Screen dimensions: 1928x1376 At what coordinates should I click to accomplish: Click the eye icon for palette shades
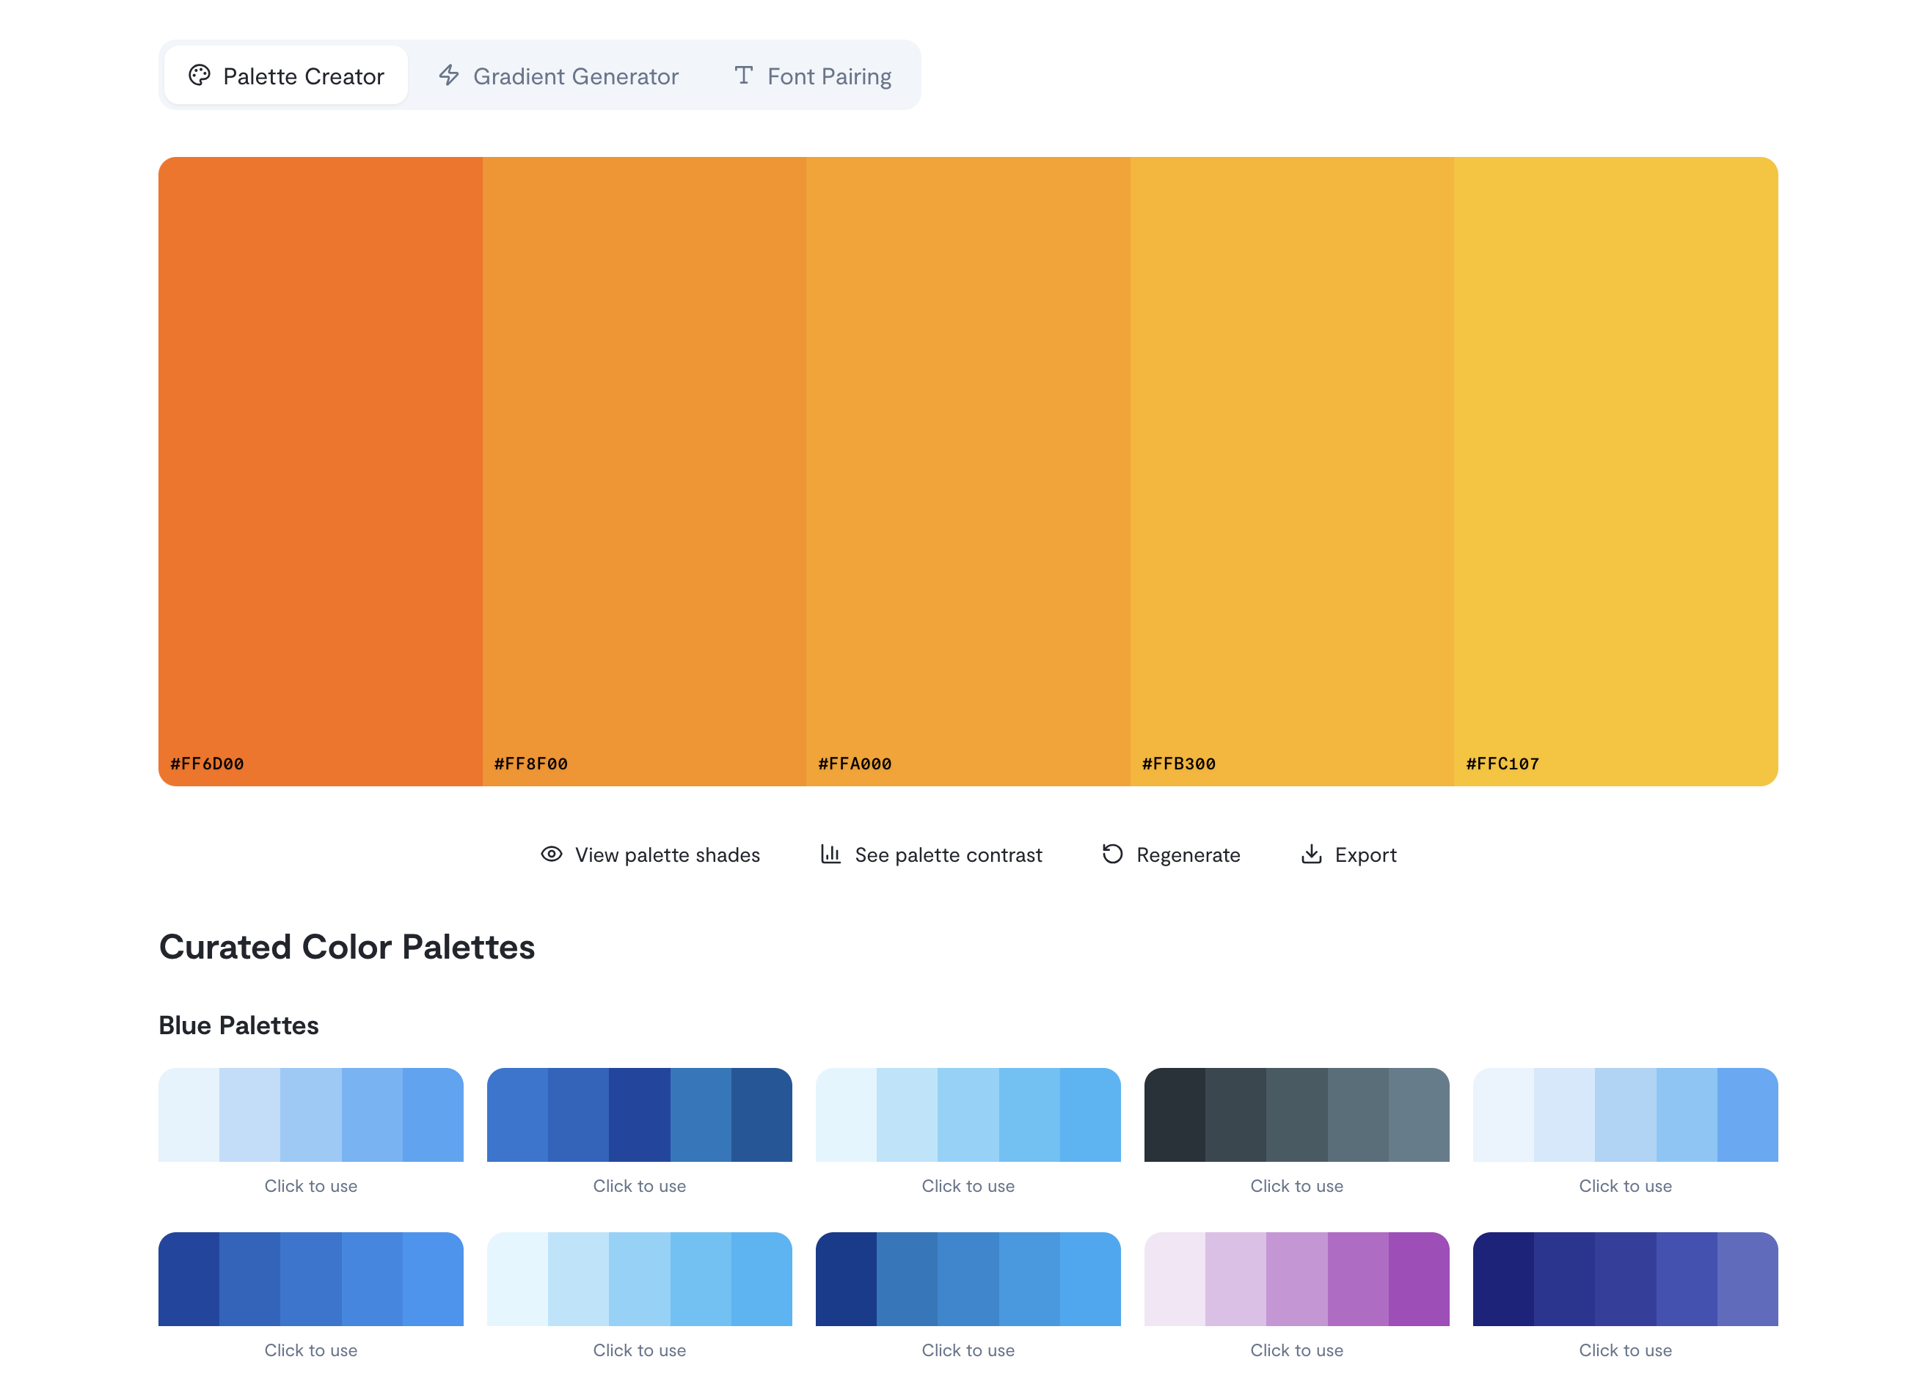pos(552,854)
